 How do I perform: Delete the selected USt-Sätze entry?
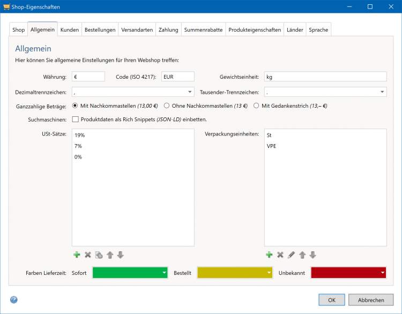pyautogui.click(x=88, y=255)
